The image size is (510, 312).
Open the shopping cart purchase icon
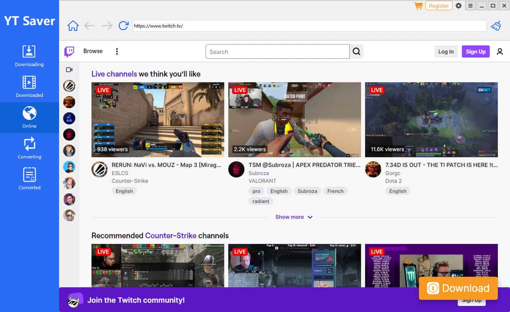(418, 6)
